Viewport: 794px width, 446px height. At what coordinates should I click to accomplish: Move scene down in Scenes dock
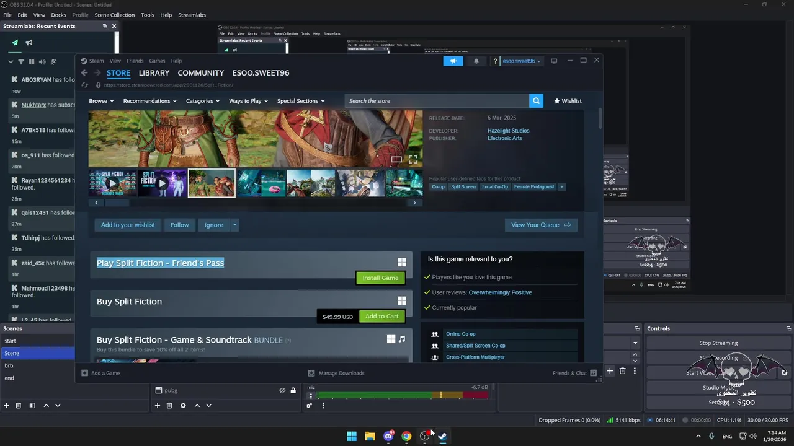(x=58, y=406)
